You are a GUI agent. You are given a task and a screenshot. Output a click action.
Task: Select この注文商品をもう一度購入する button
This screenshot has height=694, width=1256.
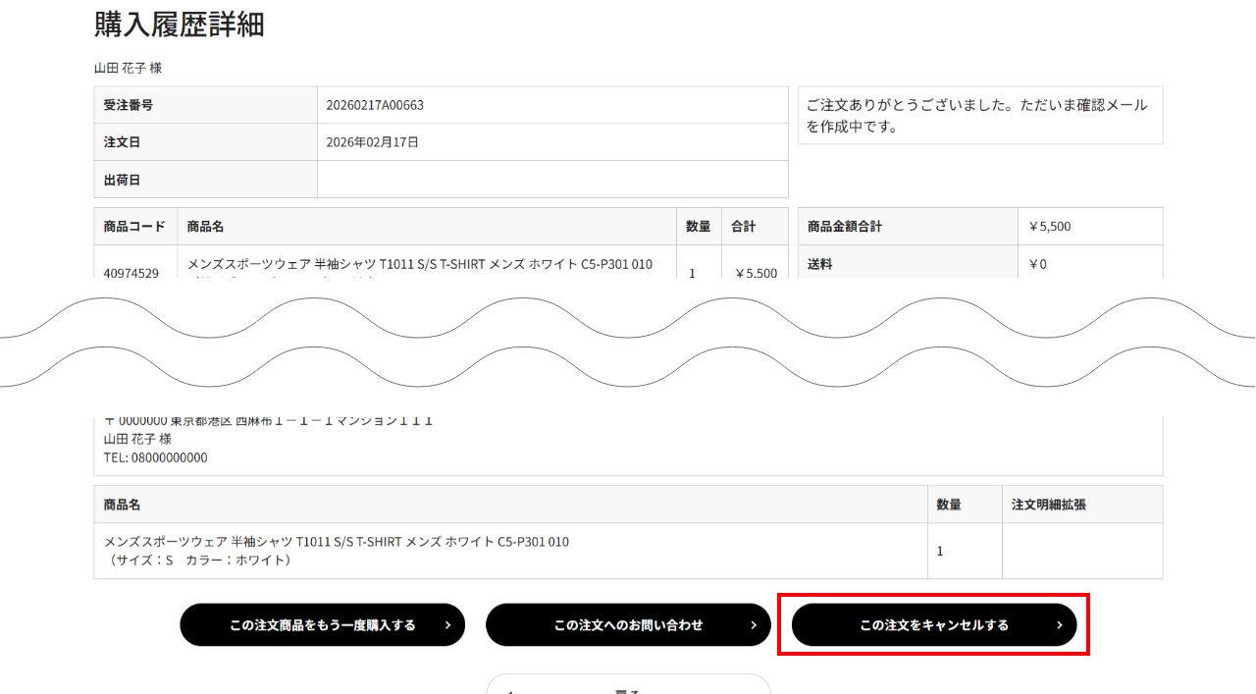322,625
